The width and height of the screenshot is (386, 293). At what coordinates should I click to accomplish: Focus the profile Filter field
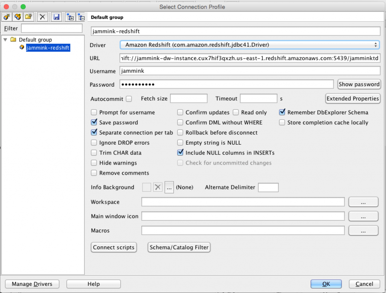(x=52, y=28)
